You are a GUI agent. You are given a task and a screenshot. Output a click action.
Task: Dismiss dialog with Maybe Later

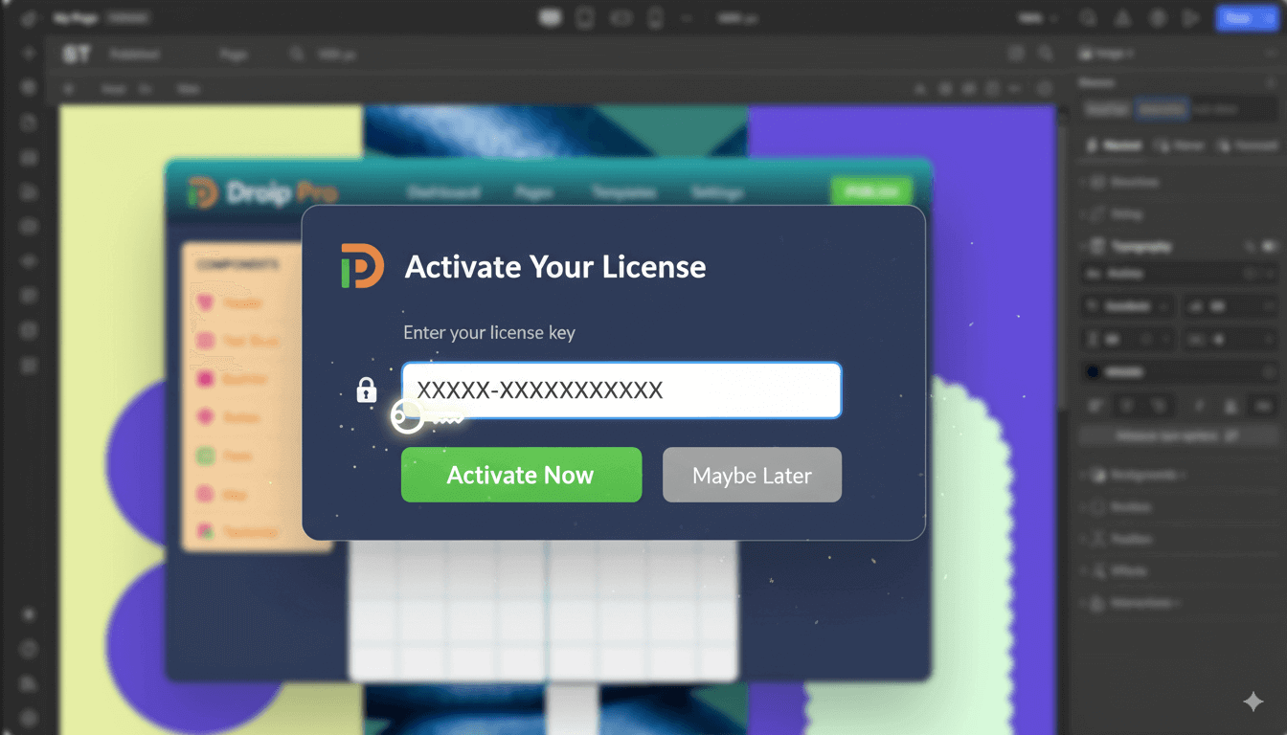752,475
